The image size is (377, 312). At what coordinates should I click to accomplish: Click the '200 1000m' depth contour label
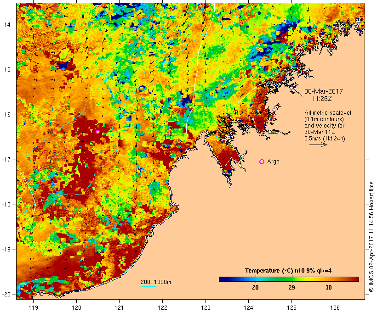156,282
